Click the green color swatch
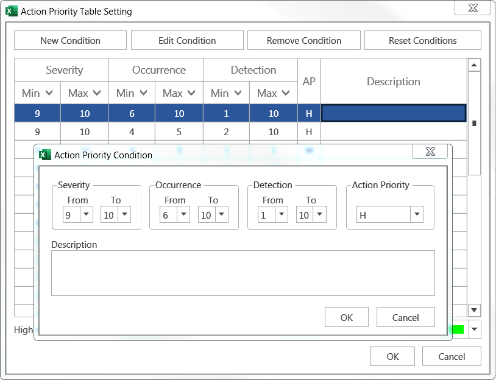Image resolution: width=496 pixels, height=380 pixels. point(457,329)
